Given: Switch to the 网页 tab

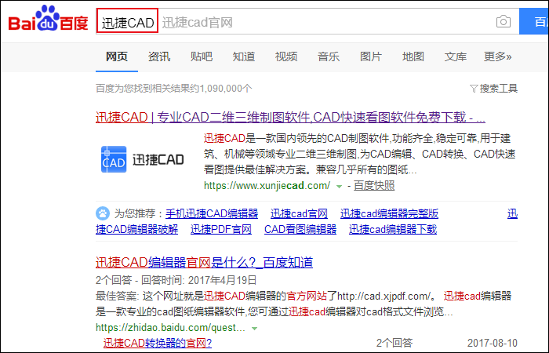Looking at the screenshot, I should (x=117, y=56).
